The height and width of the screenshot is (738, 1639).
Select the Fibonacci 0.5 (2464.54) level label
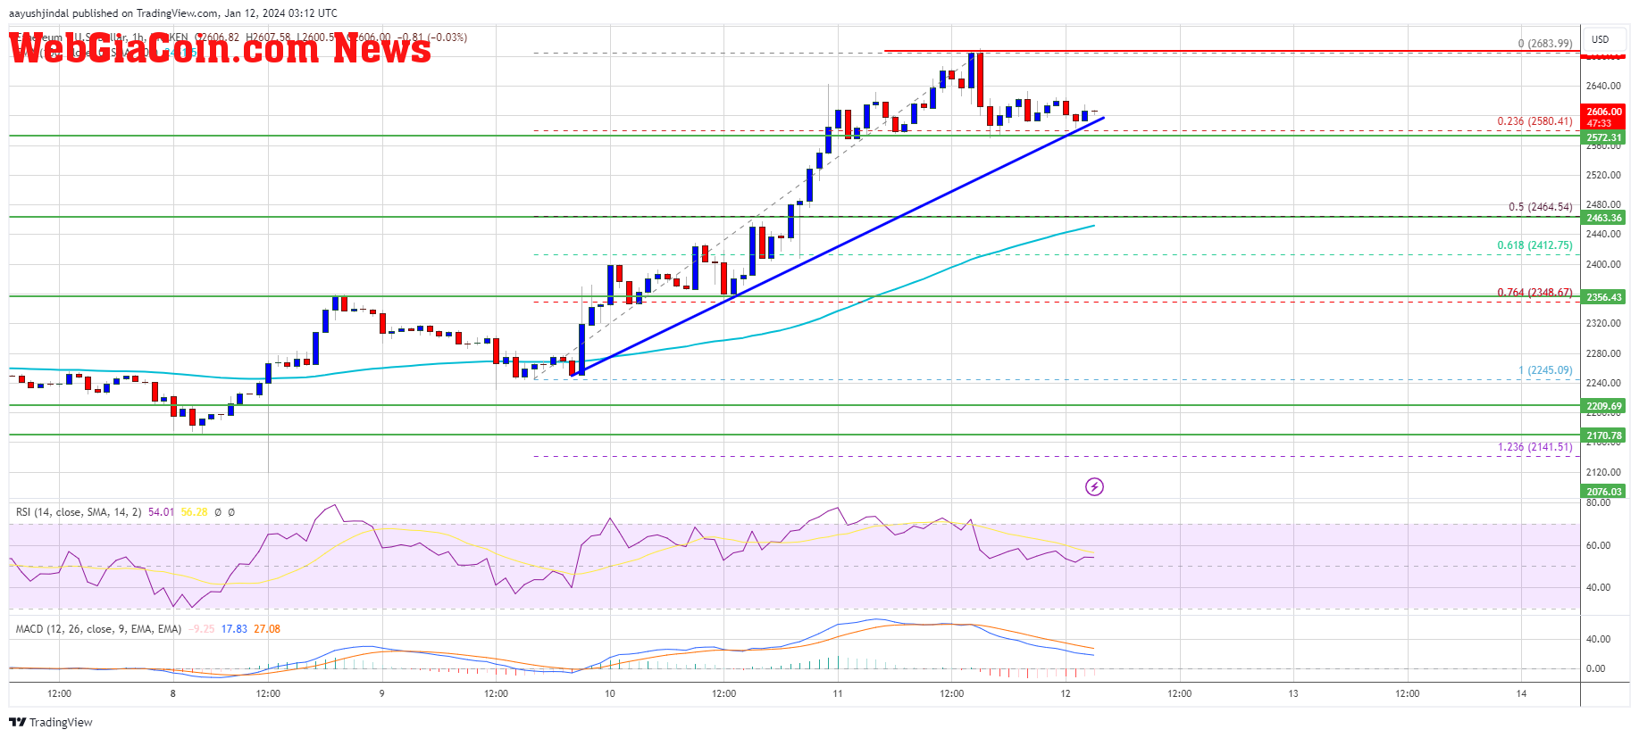pos(1540,207)
